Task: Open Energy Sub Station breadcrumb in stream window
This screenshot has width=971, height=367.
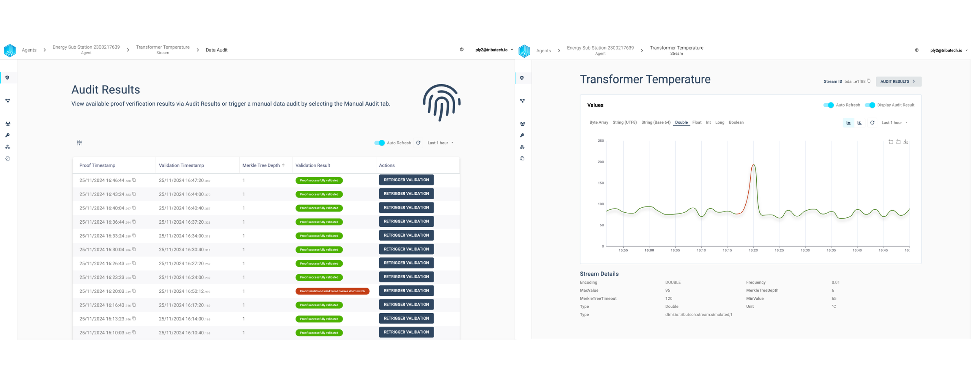Action: click(600, 50)
